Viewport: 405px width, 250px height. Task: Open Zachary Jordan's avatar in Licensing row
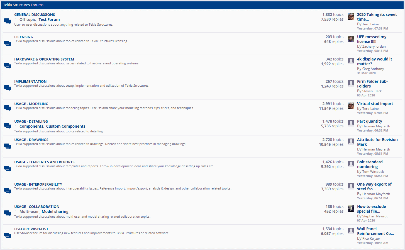click(351, 39)
